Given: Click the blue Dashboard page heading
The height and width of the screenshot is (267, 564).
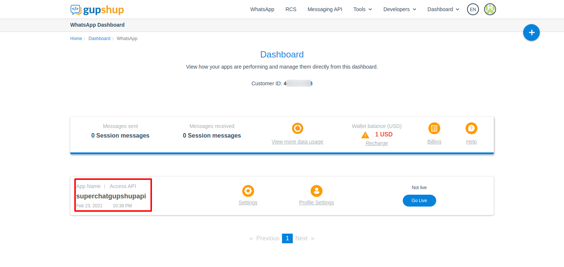Looking at the screenshot, I should [282, 55].
